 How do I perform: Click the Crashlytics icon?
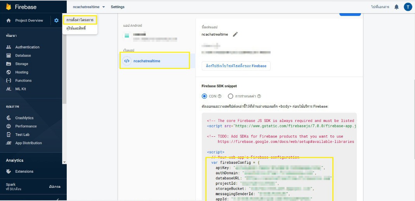tap(9, 118)
